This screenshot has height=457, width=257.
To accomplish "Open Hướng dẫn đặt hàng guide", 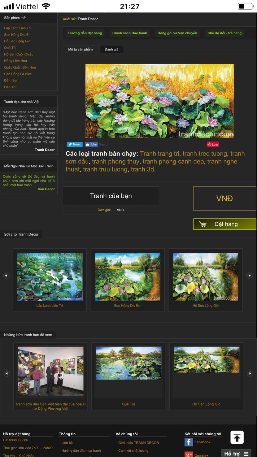I will click(x=85, y=33).
